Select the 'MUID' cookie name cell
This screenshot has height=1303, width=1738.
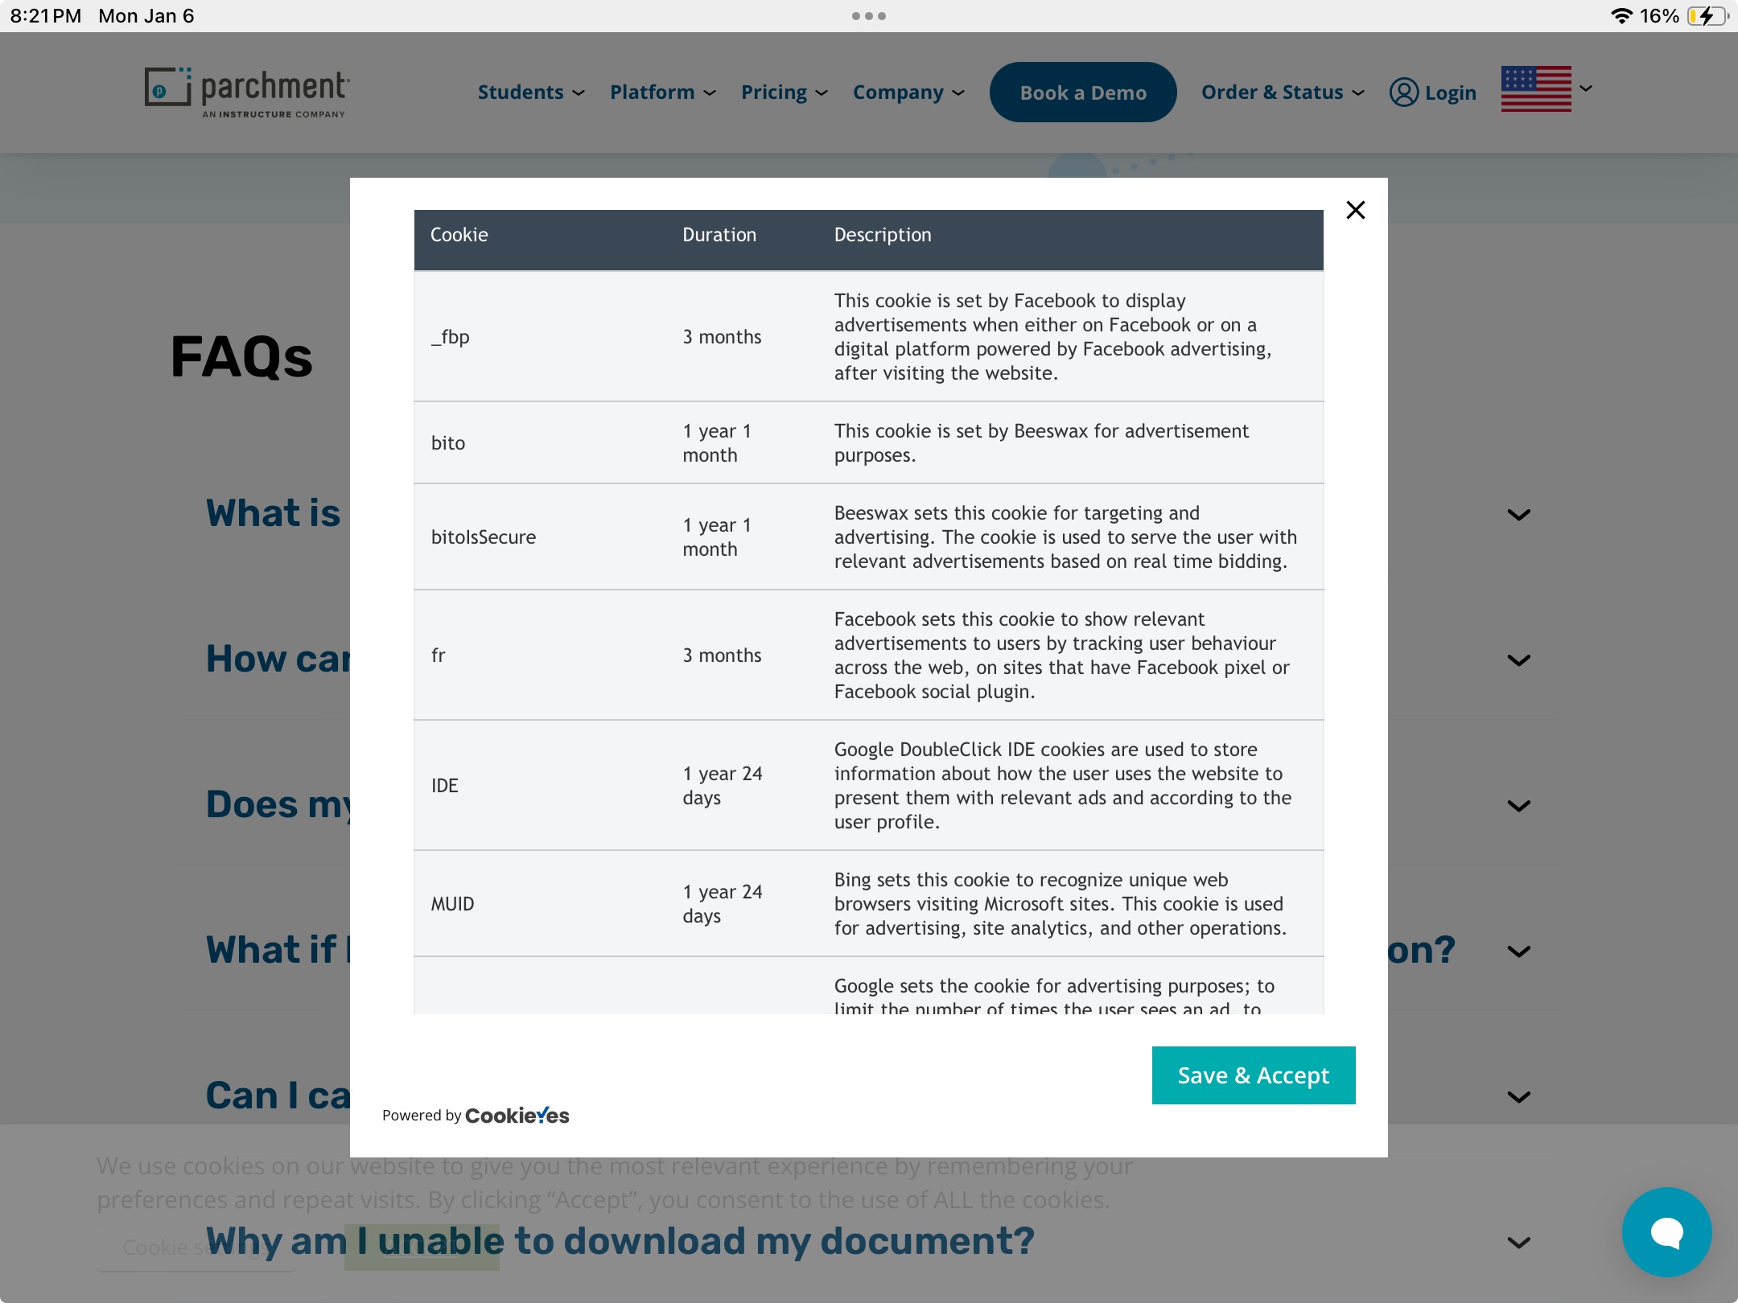tap(453, 904)
